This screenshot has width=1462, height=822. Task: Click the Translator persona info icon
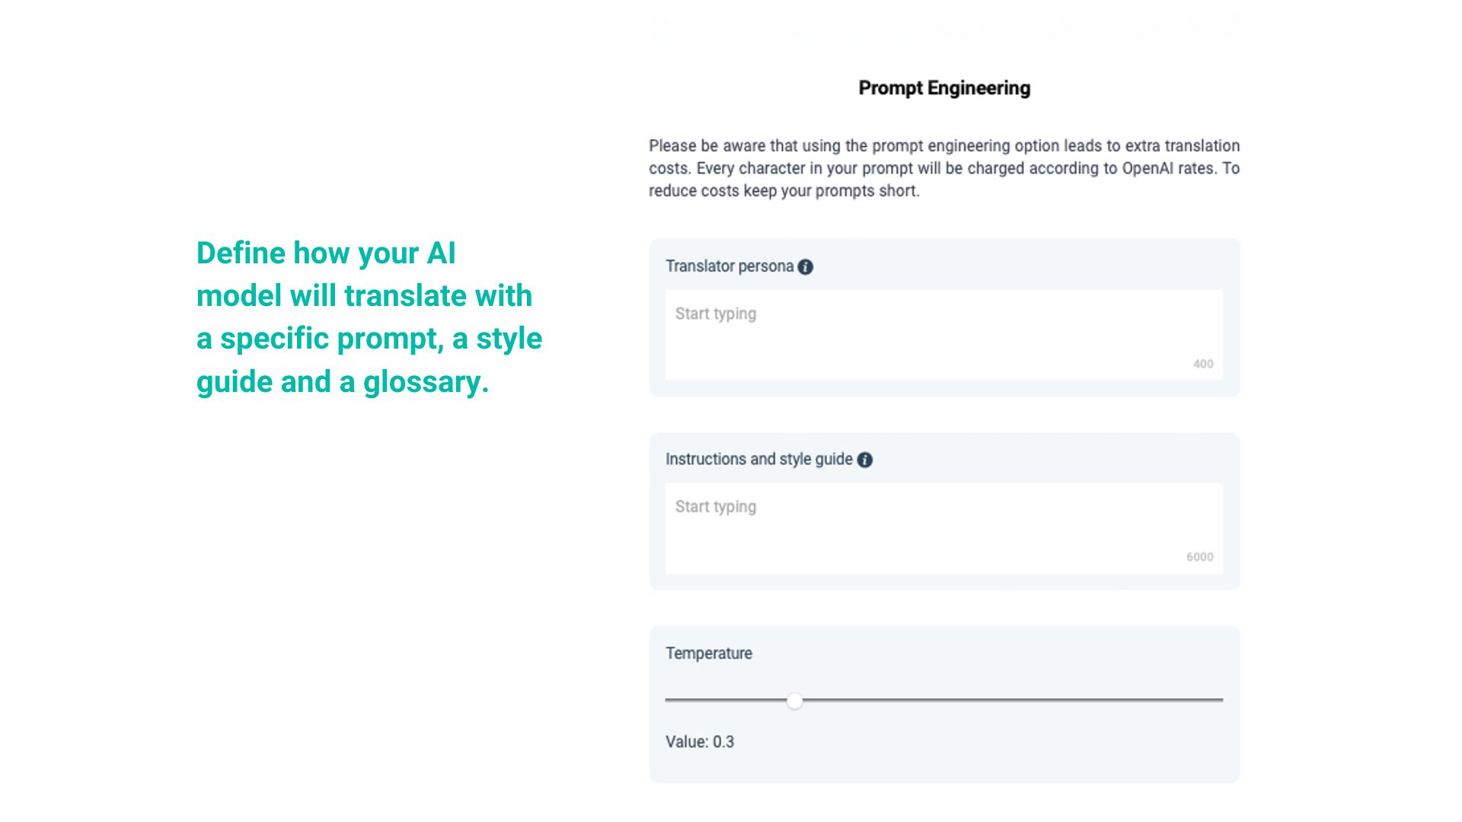(x=806, y=267)
